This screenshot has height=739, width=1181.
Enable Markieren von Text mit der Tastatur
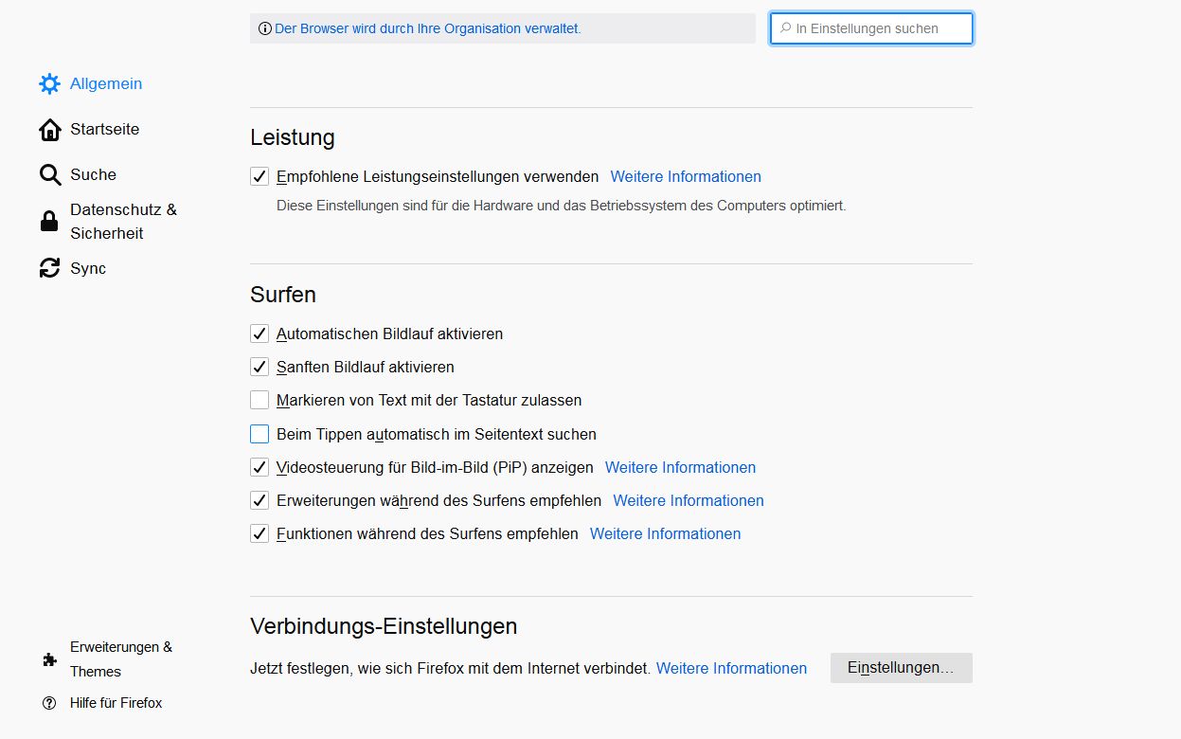coord(259,401)
